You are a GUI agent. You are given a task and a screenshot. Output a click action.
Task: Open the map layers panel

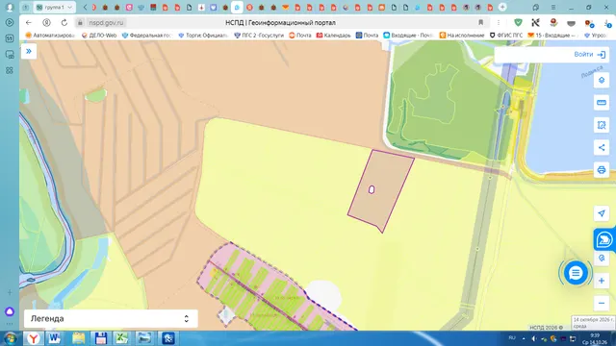tap(601, 81)
